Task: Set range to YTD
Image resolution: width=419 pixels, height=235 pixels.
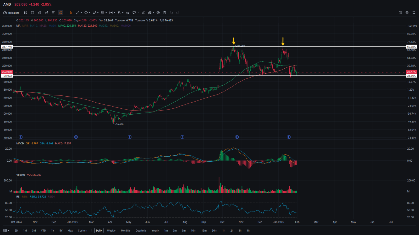Action: coord(43,231)
